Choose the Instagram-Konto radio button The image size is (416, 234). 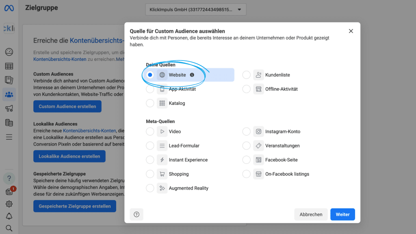(x=247, y=132)
